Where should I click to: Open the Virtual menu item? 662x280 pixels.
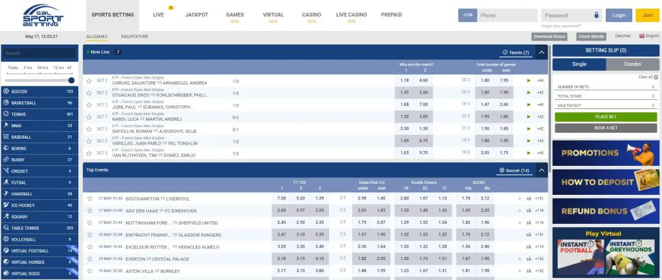[273, 15]
